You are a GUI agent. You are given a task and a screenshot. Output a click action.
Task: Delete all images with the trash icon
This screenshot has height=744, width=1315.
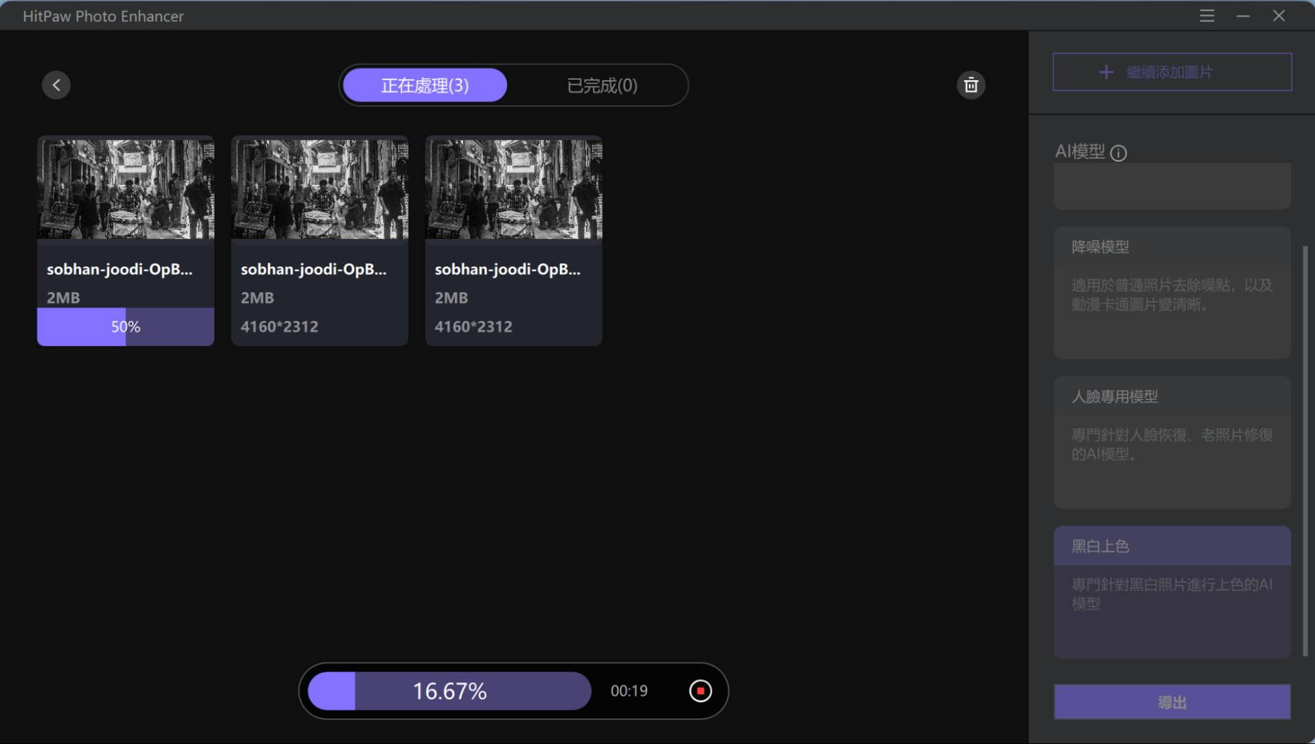coord(971,85)
